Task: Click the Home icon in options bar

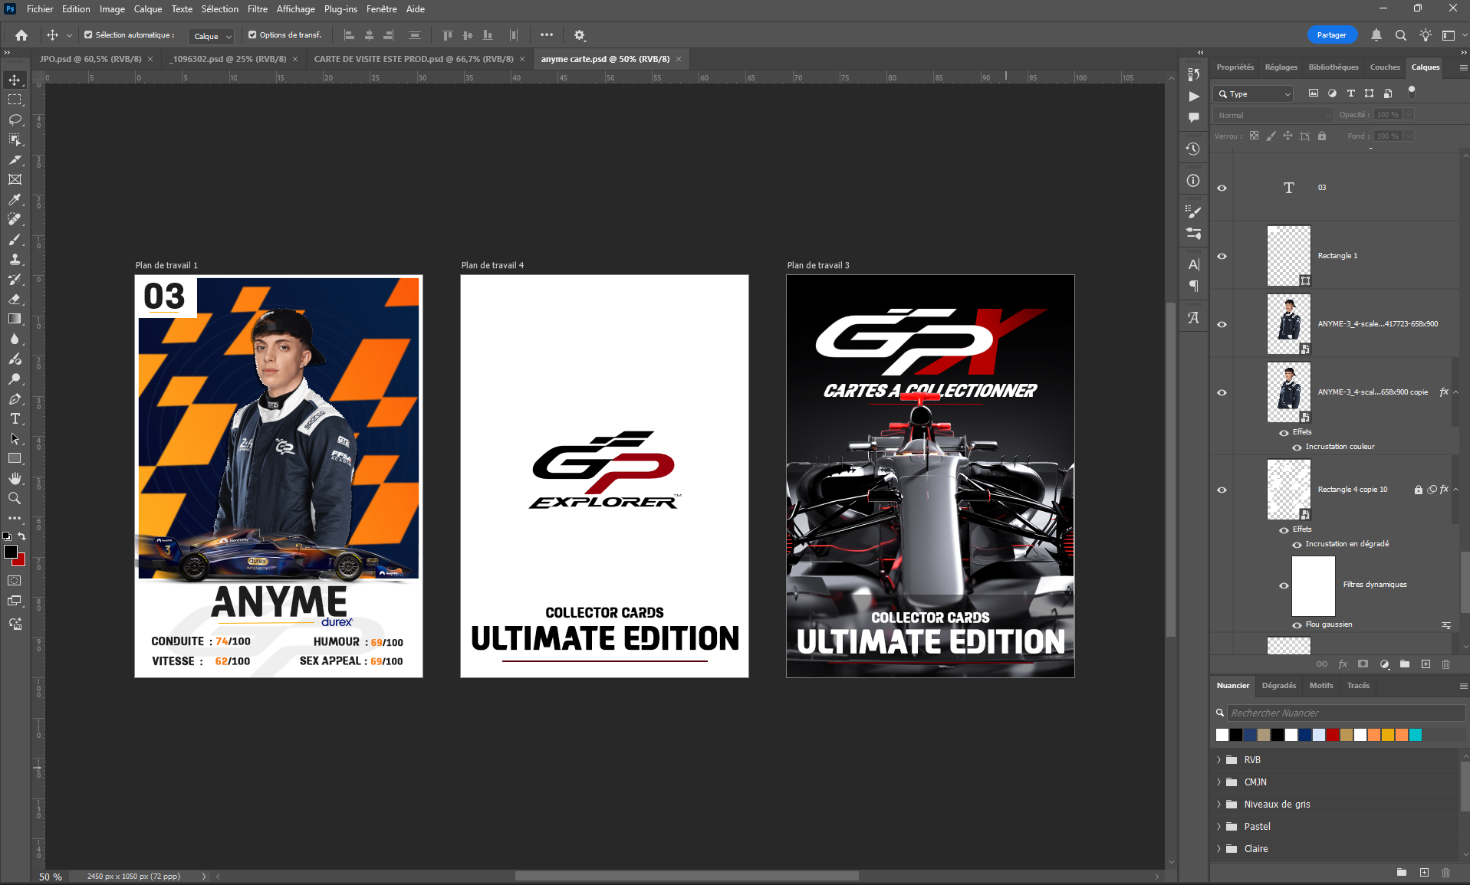Action: (21, 35)
